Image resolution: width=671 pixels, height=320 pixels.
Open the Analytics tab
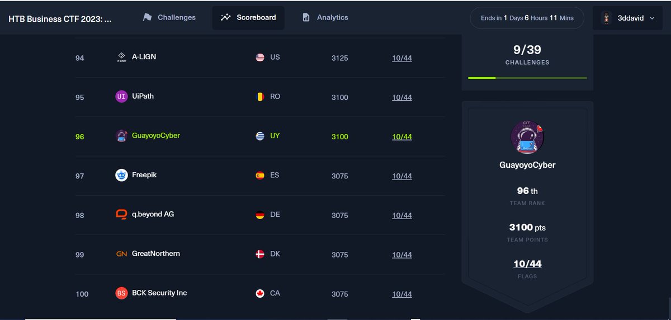click(325, 17)
